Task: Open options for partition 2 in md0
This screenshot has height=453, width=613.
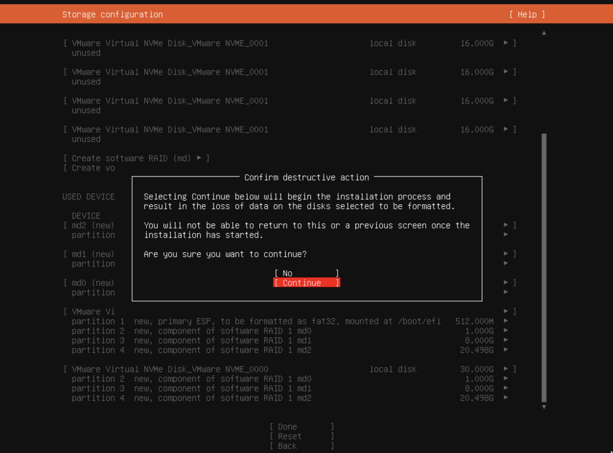Action: tap(506, 330)
